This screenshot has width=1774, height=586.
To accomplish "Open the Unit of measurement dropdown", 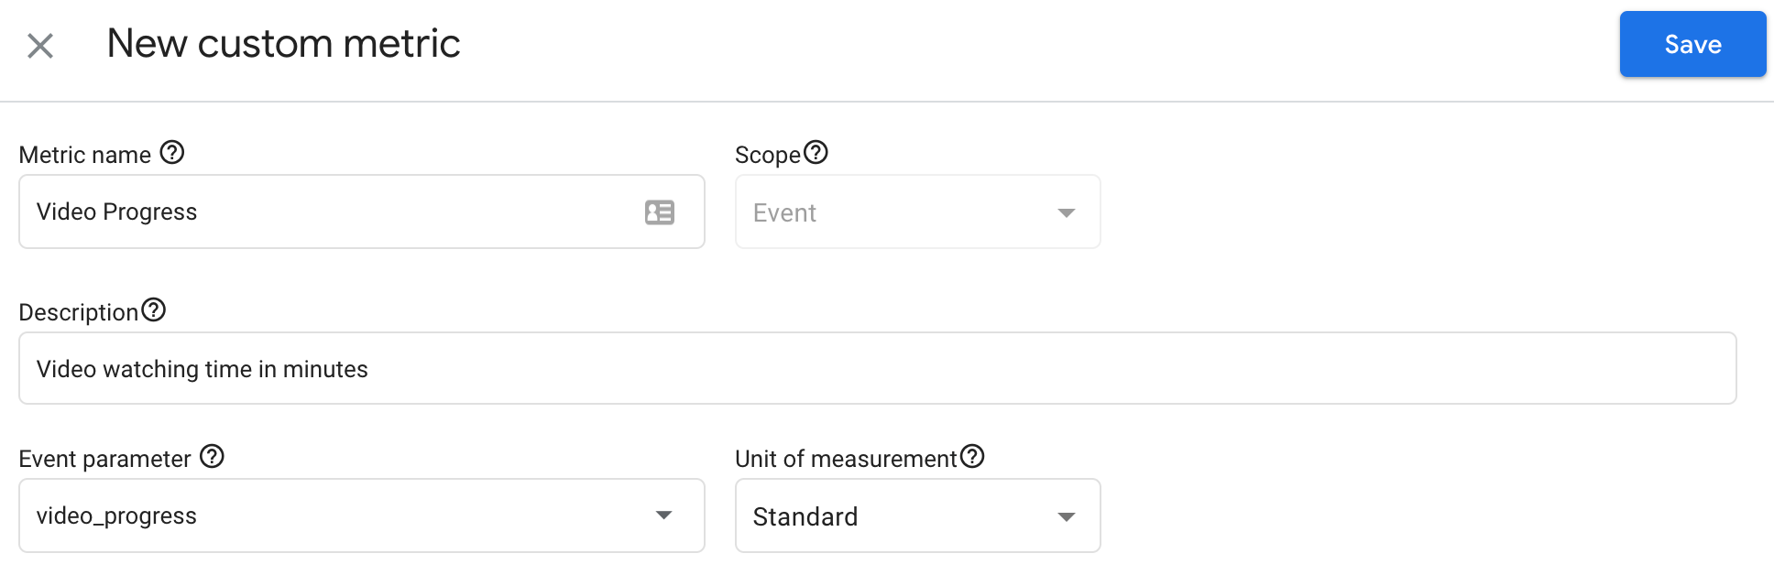I will 916,515.
